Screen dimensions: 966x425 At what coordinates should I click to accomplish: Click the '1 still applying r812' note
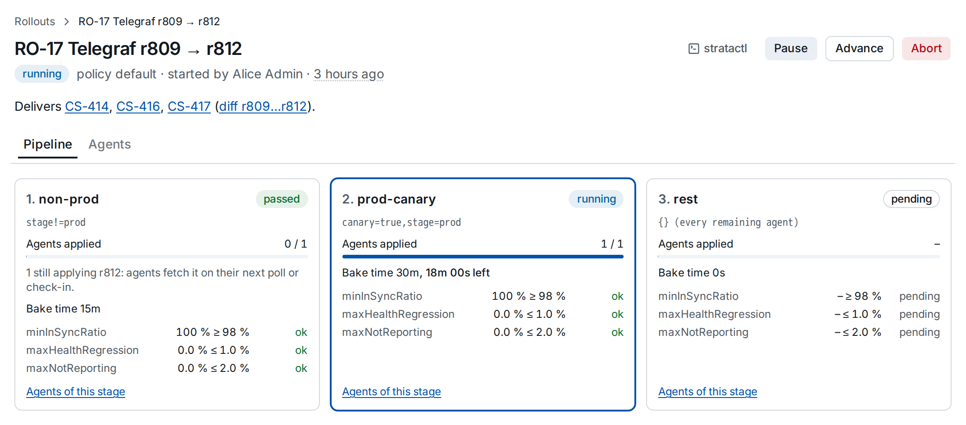162,280
